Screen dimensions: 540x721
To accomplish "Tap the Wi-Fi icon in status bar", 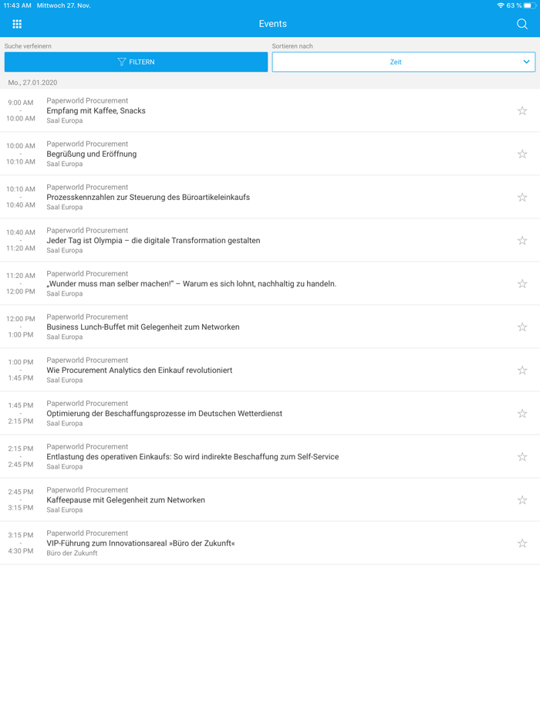I will 500,5.
